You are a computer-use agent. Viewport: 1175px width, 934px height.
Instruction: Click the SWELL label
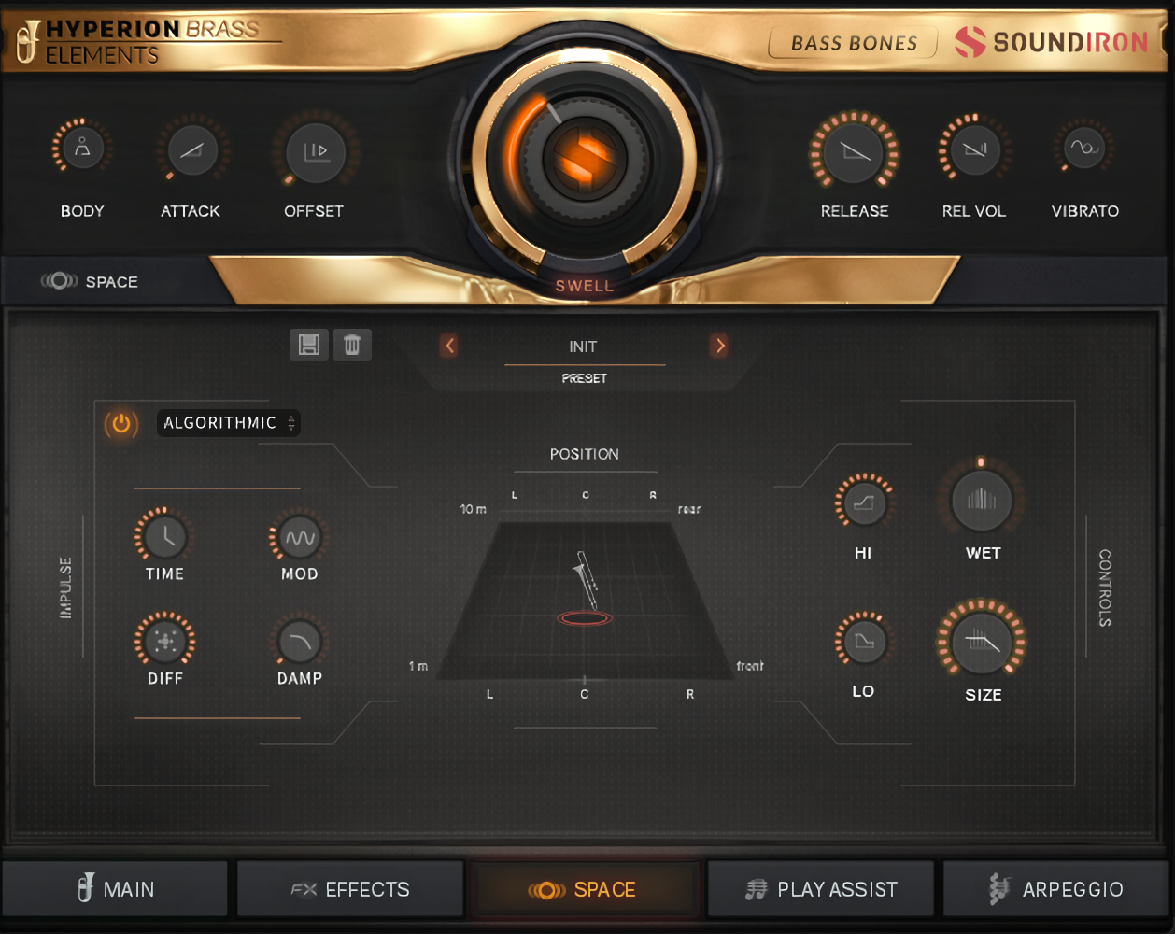click(x=585, y=286)
